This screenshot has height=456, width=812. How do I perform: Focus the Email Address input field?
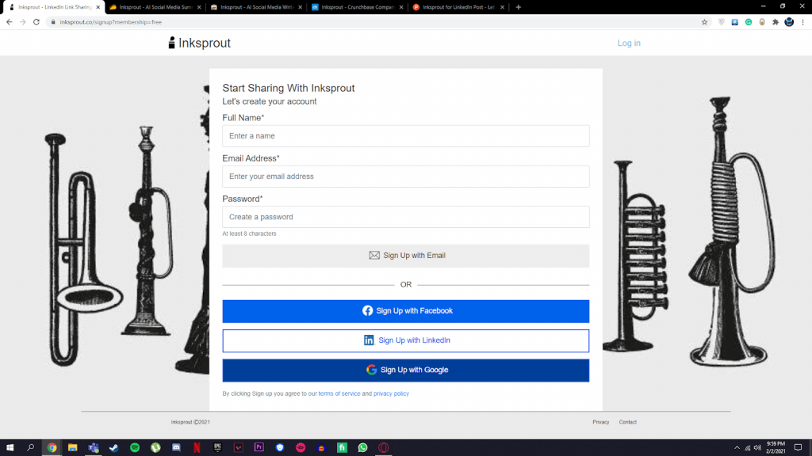(x=405, y=177)
